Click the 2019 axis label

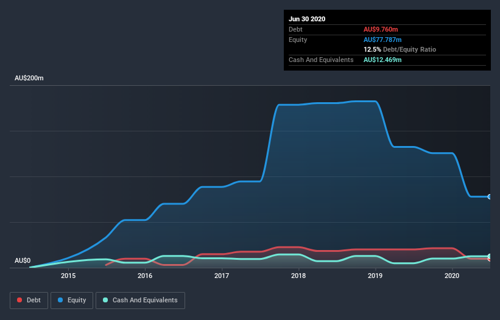pos(375,276)
